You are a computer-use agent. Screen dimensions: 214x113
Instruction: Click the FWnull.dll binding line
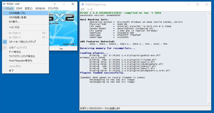(122, 69)
